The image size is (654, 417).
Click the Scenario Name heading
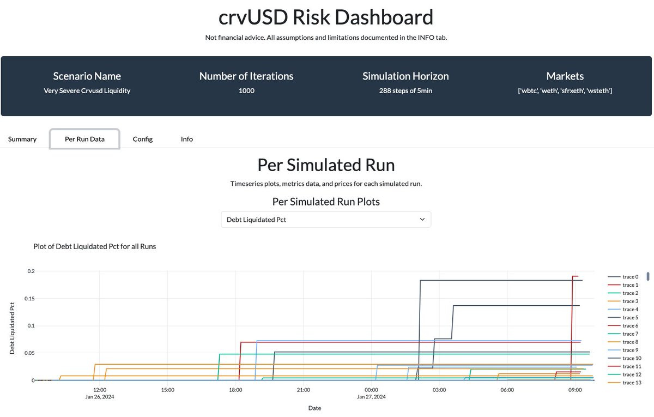click(87, 76)
